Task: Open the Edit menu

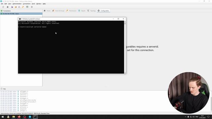Action: [x=6, y=4]
